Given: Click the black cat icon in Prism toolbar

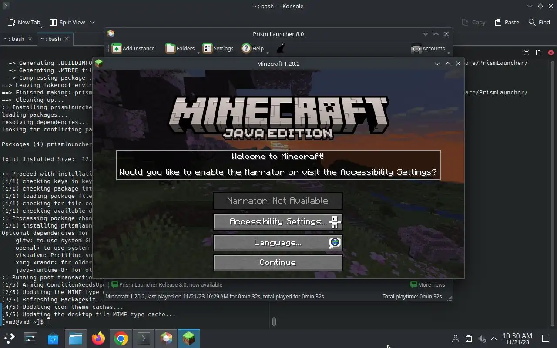Looking at the screenshot, I should click(x=281, y=48).
